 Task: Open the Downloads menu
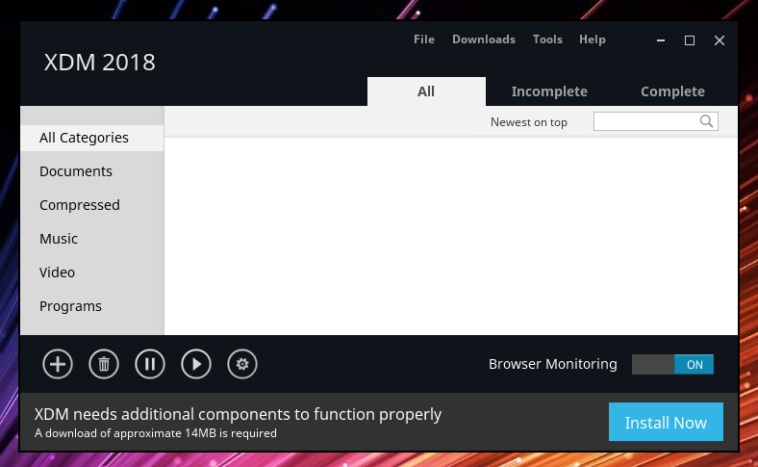pyautogui.click(x=484, y=39)
